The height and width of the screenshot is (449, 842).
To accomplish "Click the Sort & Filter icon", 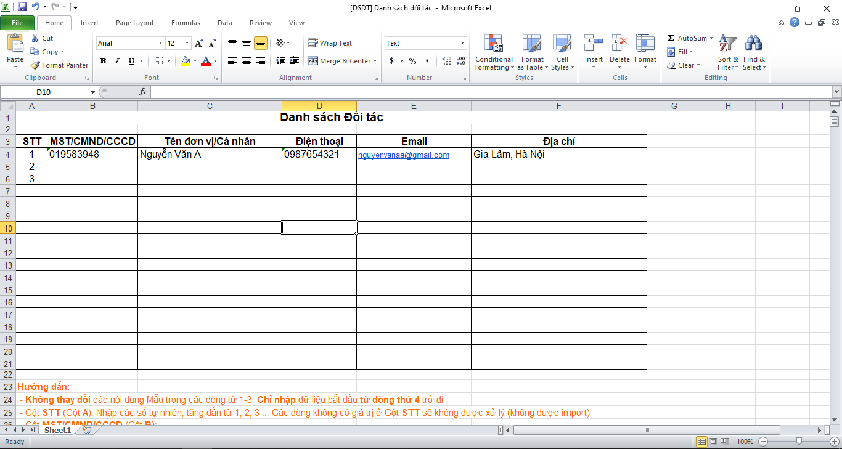I will point(728,52).
